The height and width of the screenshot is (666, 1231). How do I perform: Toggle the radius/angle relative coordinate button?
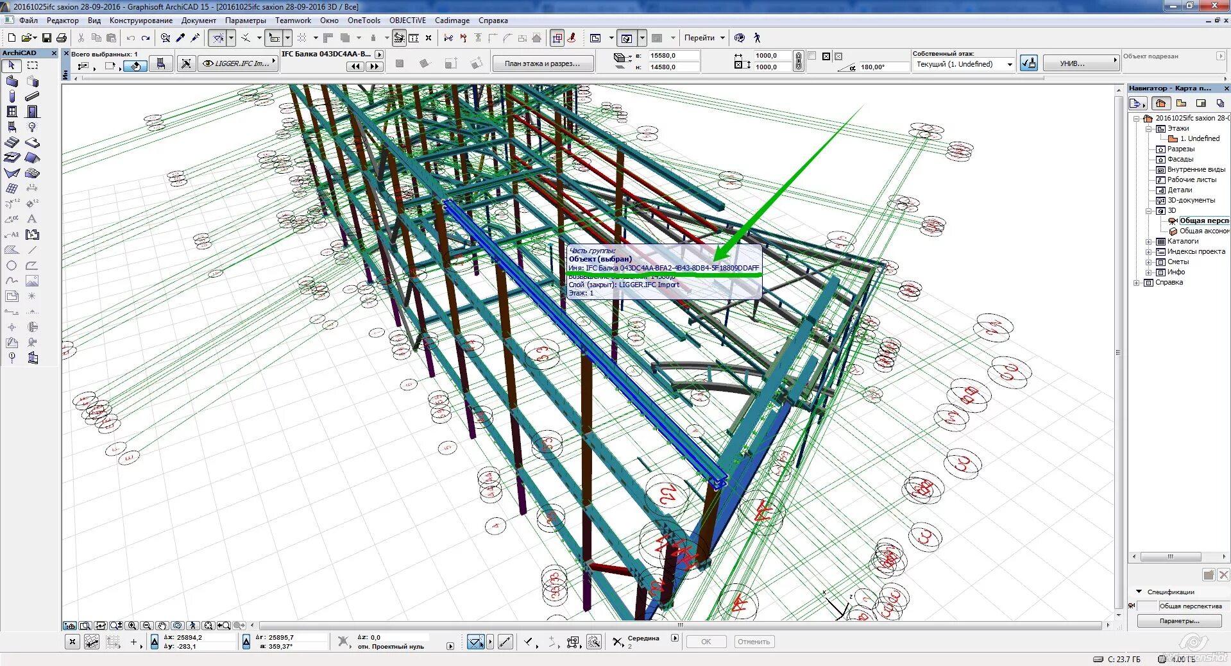246,642
